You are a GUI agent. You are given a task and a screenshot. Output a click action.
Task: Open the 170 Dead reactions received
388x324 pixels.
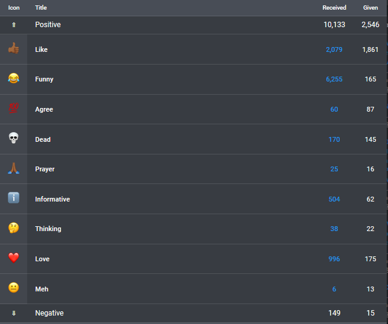coord(334,139)
